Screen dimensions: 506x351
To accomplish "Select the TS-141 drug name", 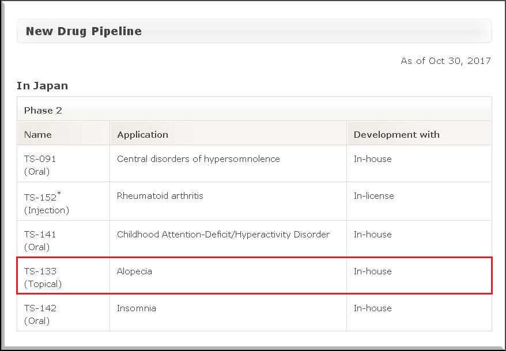I will (40, 235).
